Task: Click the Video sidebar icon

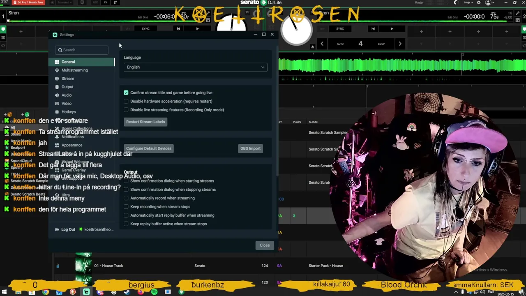Action: click(57, 103)
